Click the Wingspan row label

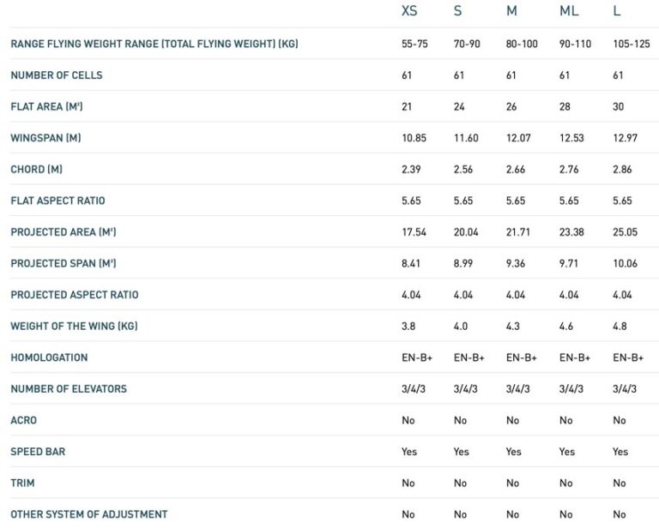coord(45,138)
